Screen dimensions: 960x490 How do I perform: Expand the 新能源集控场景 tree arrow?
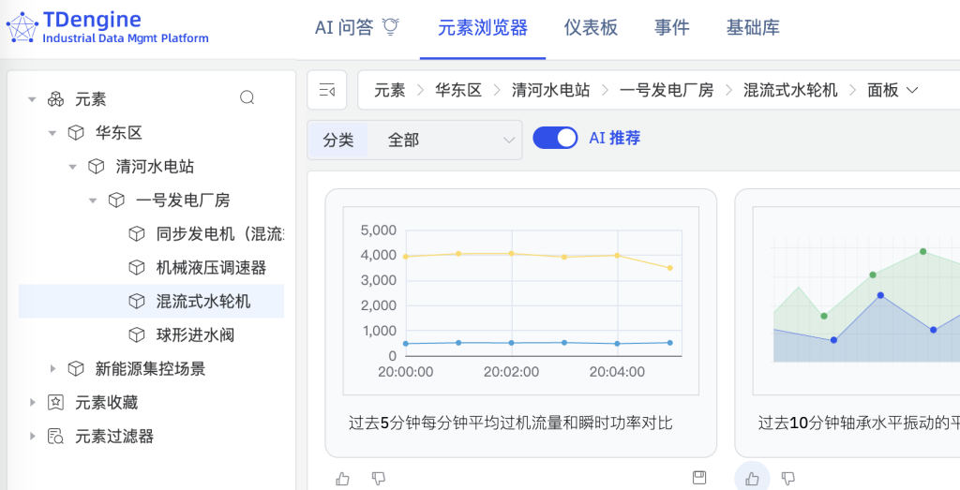point(52,368)
